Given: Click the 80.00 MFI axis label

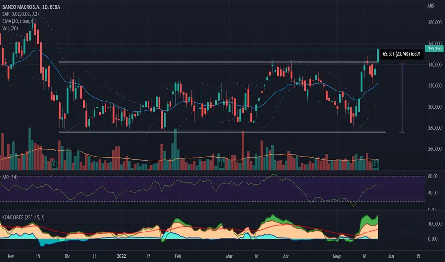Looking at the screenshot, I should click(x=433, y=176).
